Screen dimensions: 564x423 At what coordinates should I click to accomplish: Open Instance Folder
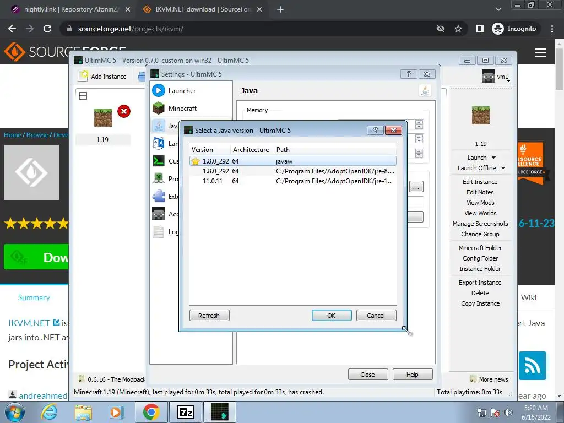point(480,269)
